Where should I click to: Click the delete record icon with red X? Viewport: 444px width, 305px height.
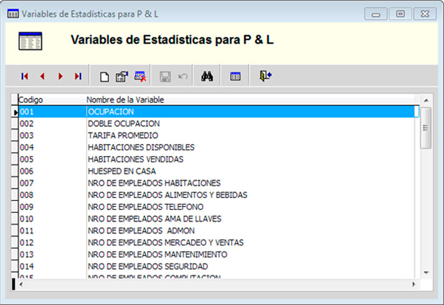pos(140,76)
